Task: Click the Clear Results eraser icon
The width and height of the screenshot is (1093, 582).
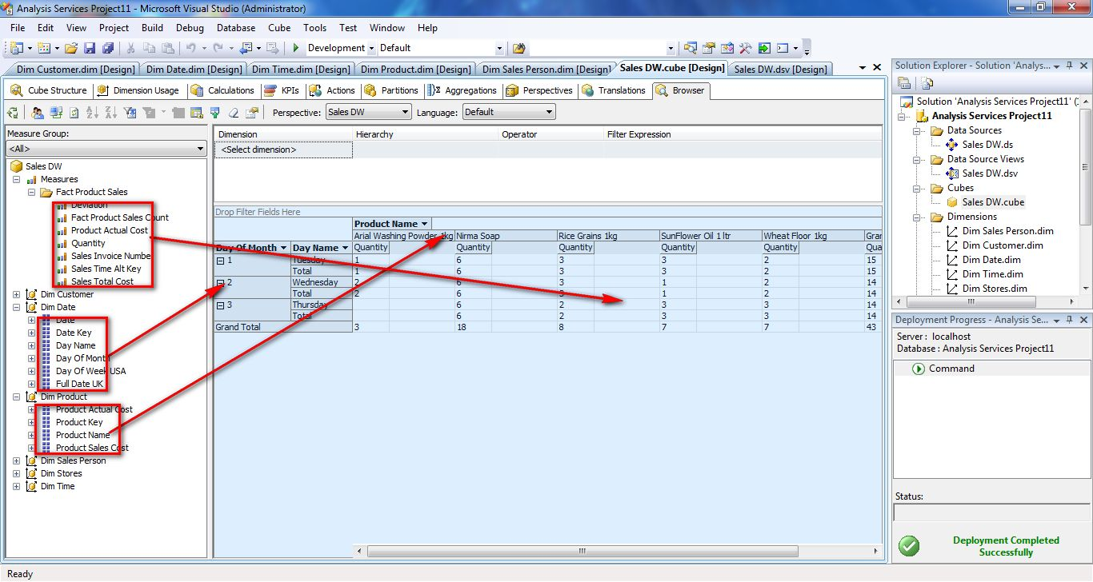Action: tap(232, 113)
